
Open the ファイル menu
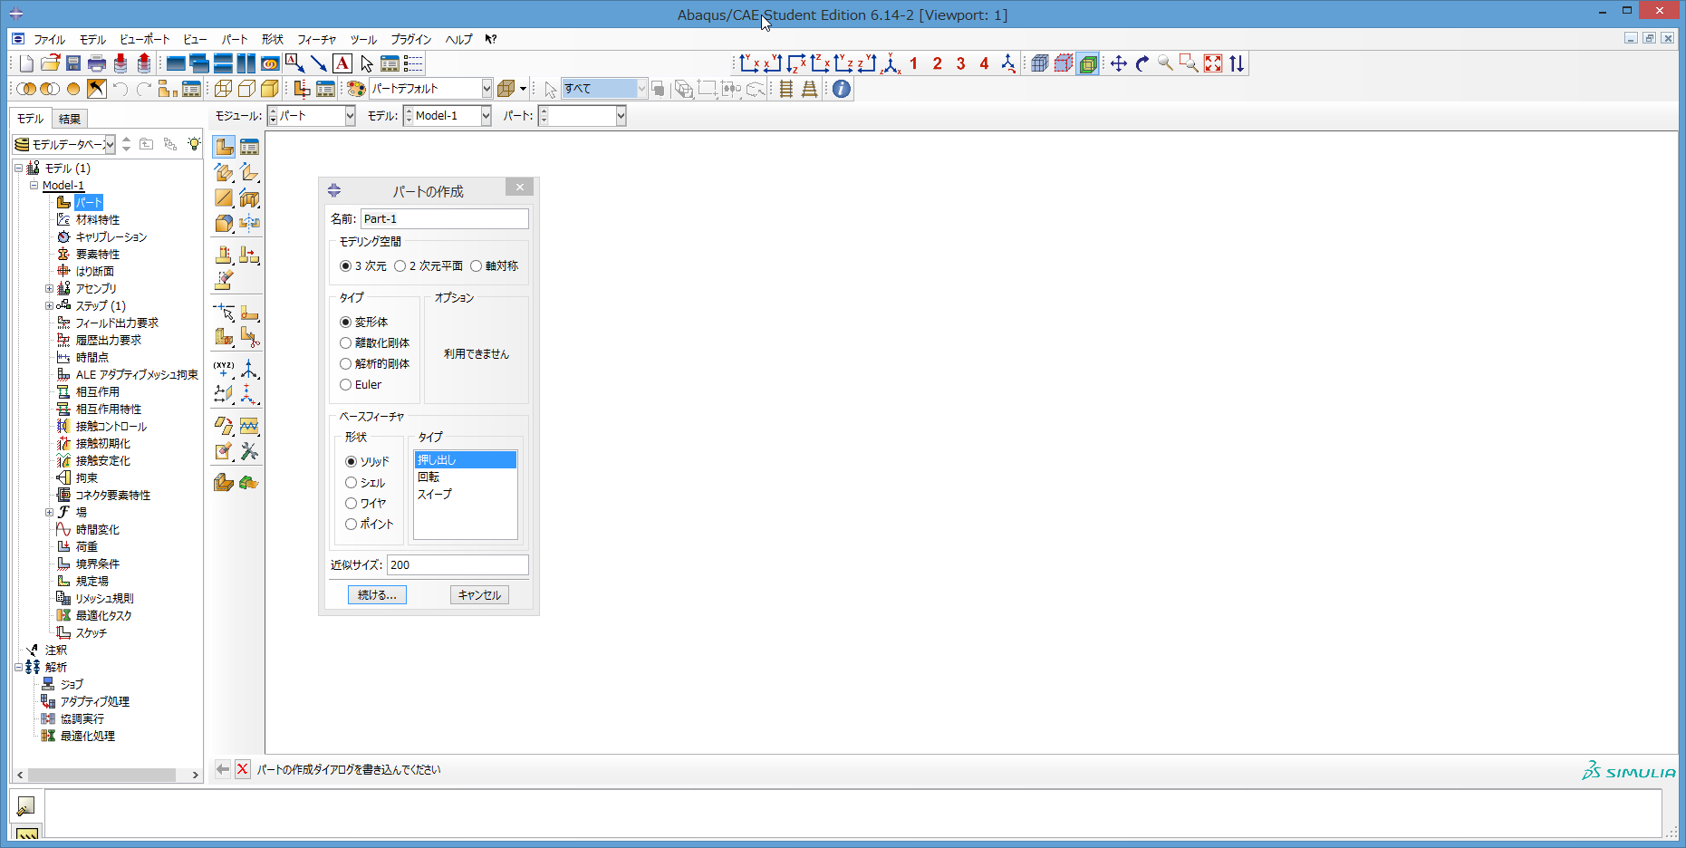click(x=49, y=39)
